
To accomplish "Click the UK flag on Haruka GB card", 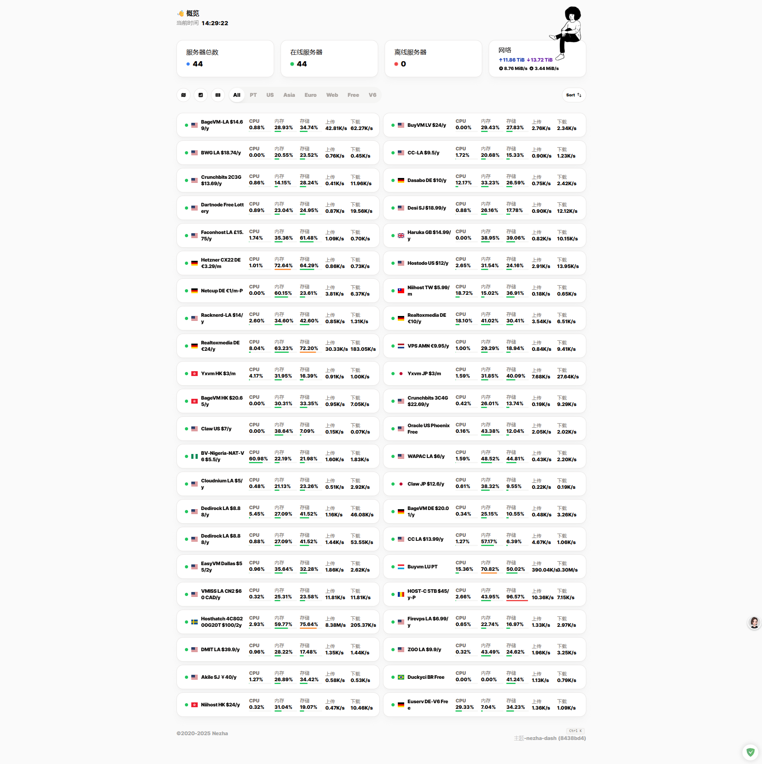I will 401,236.
